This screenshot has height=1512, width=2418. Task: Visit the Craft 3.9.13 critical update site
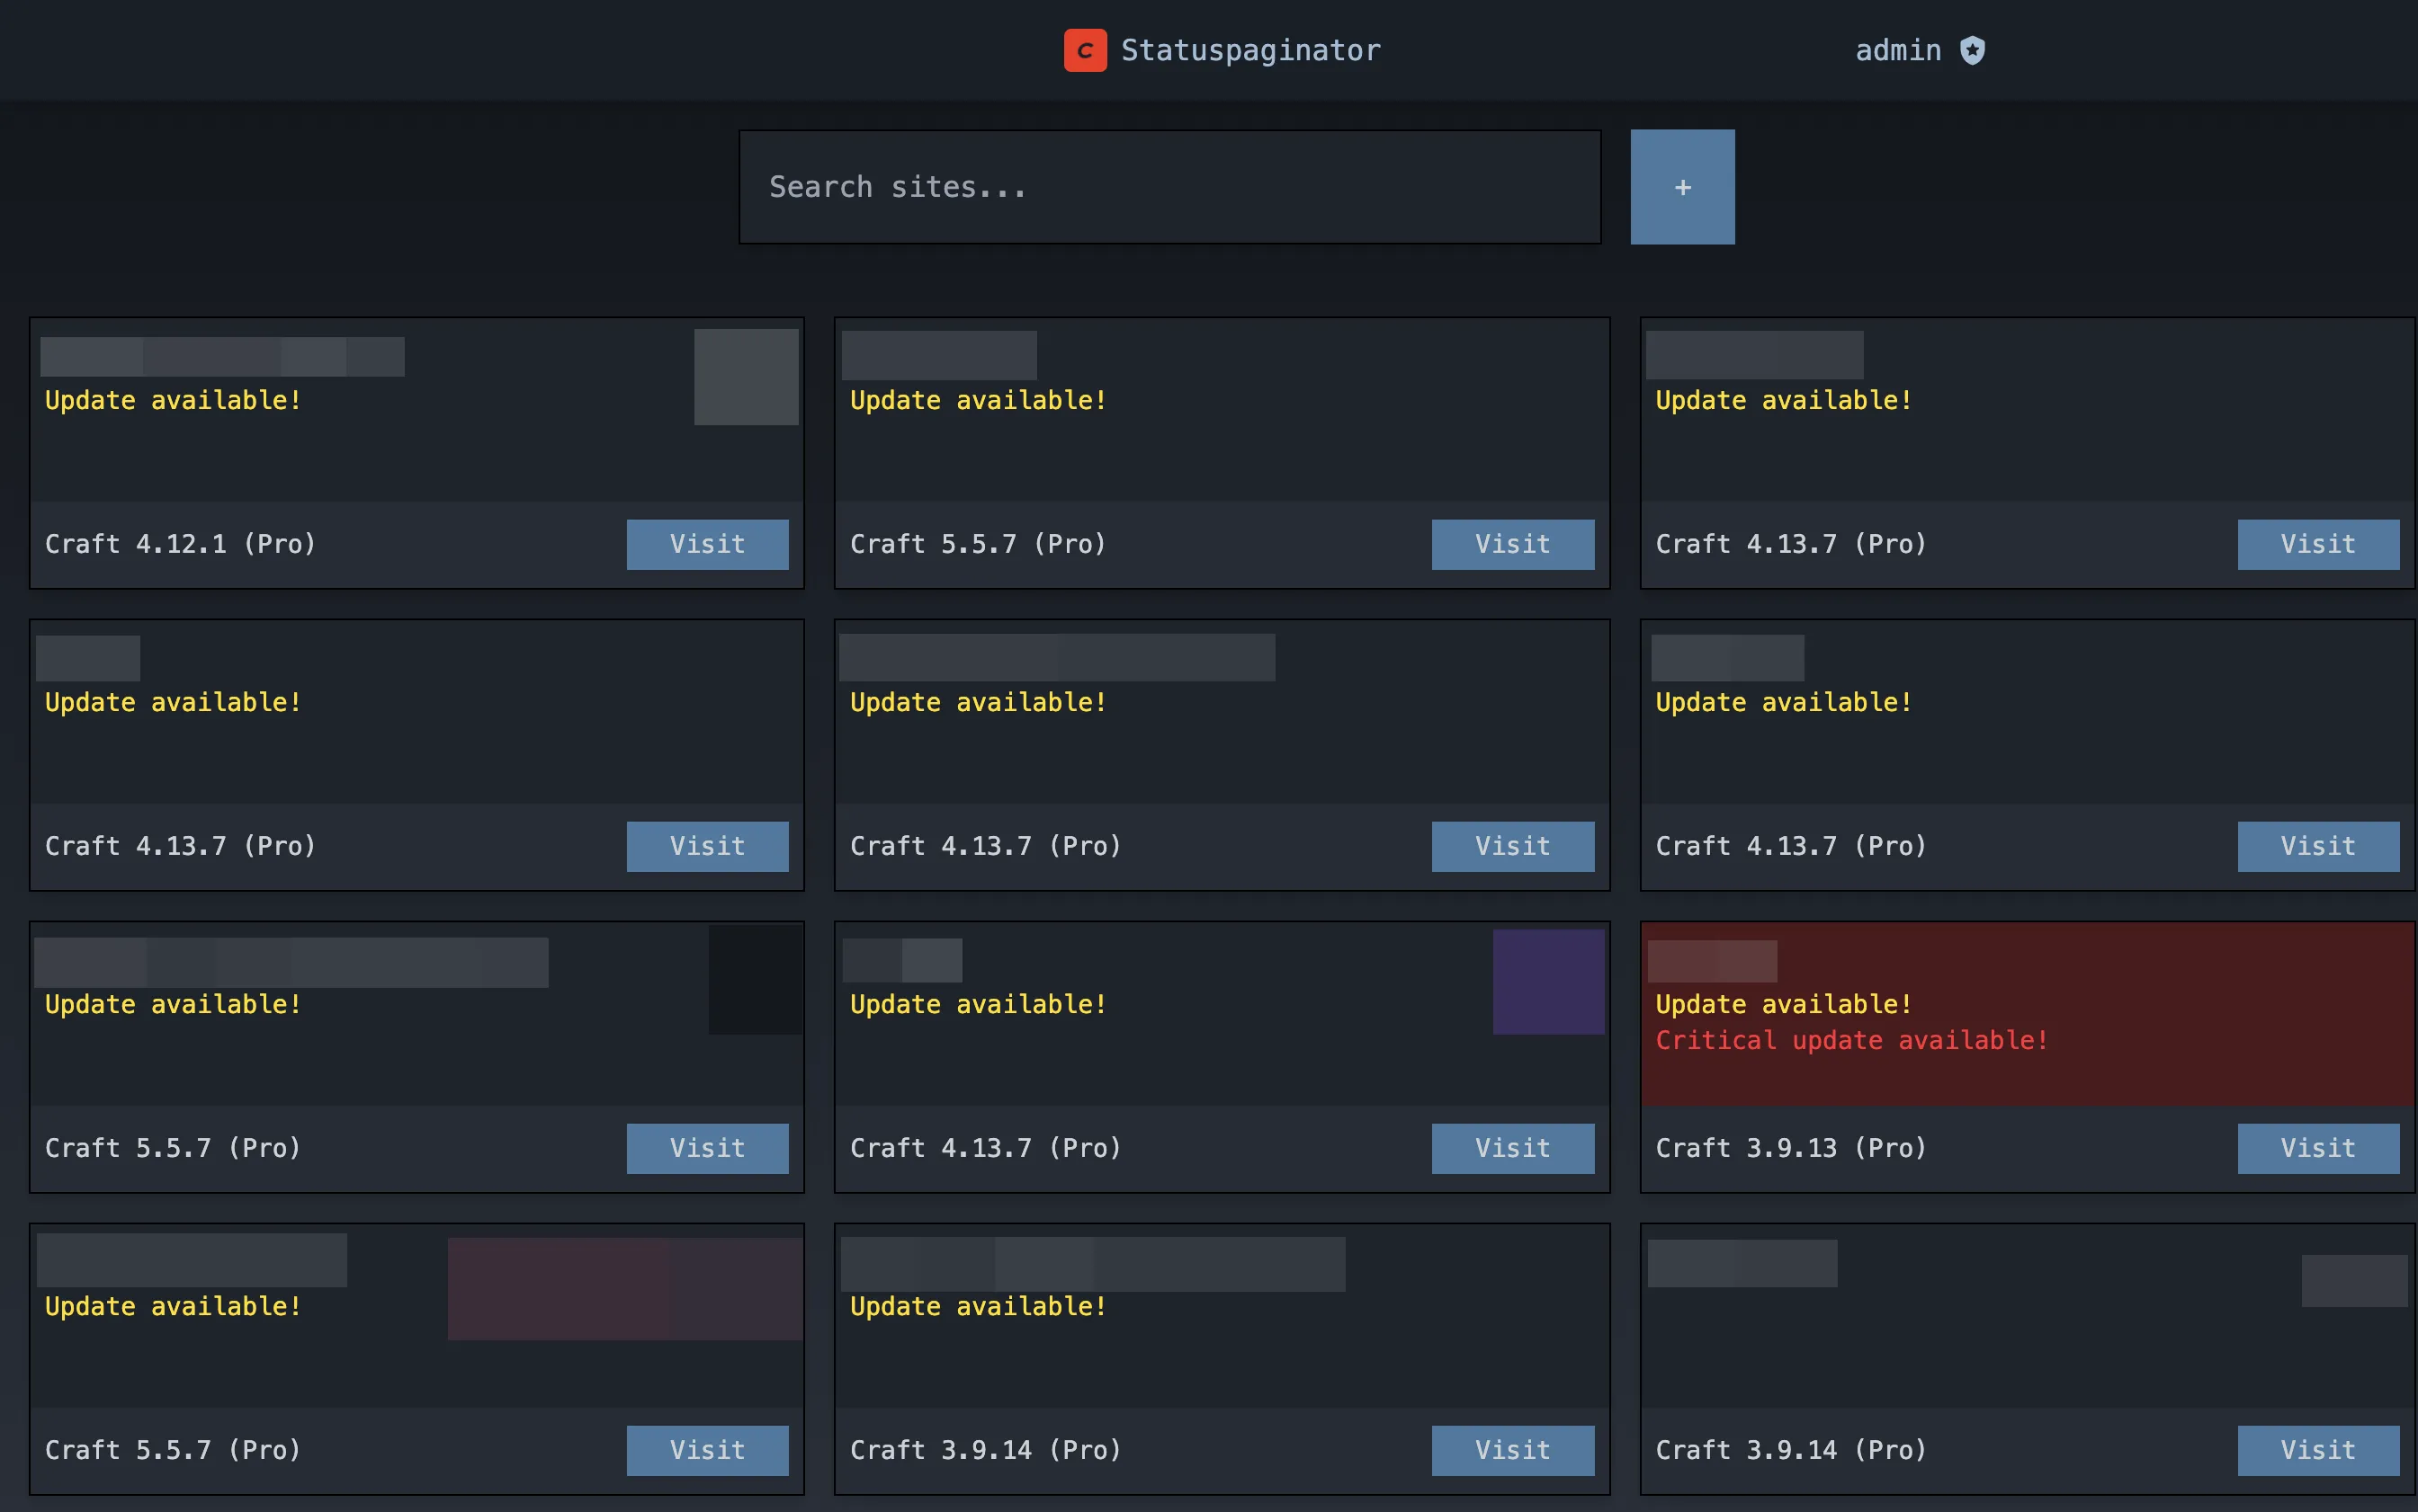click(x=2317, y=1148)
